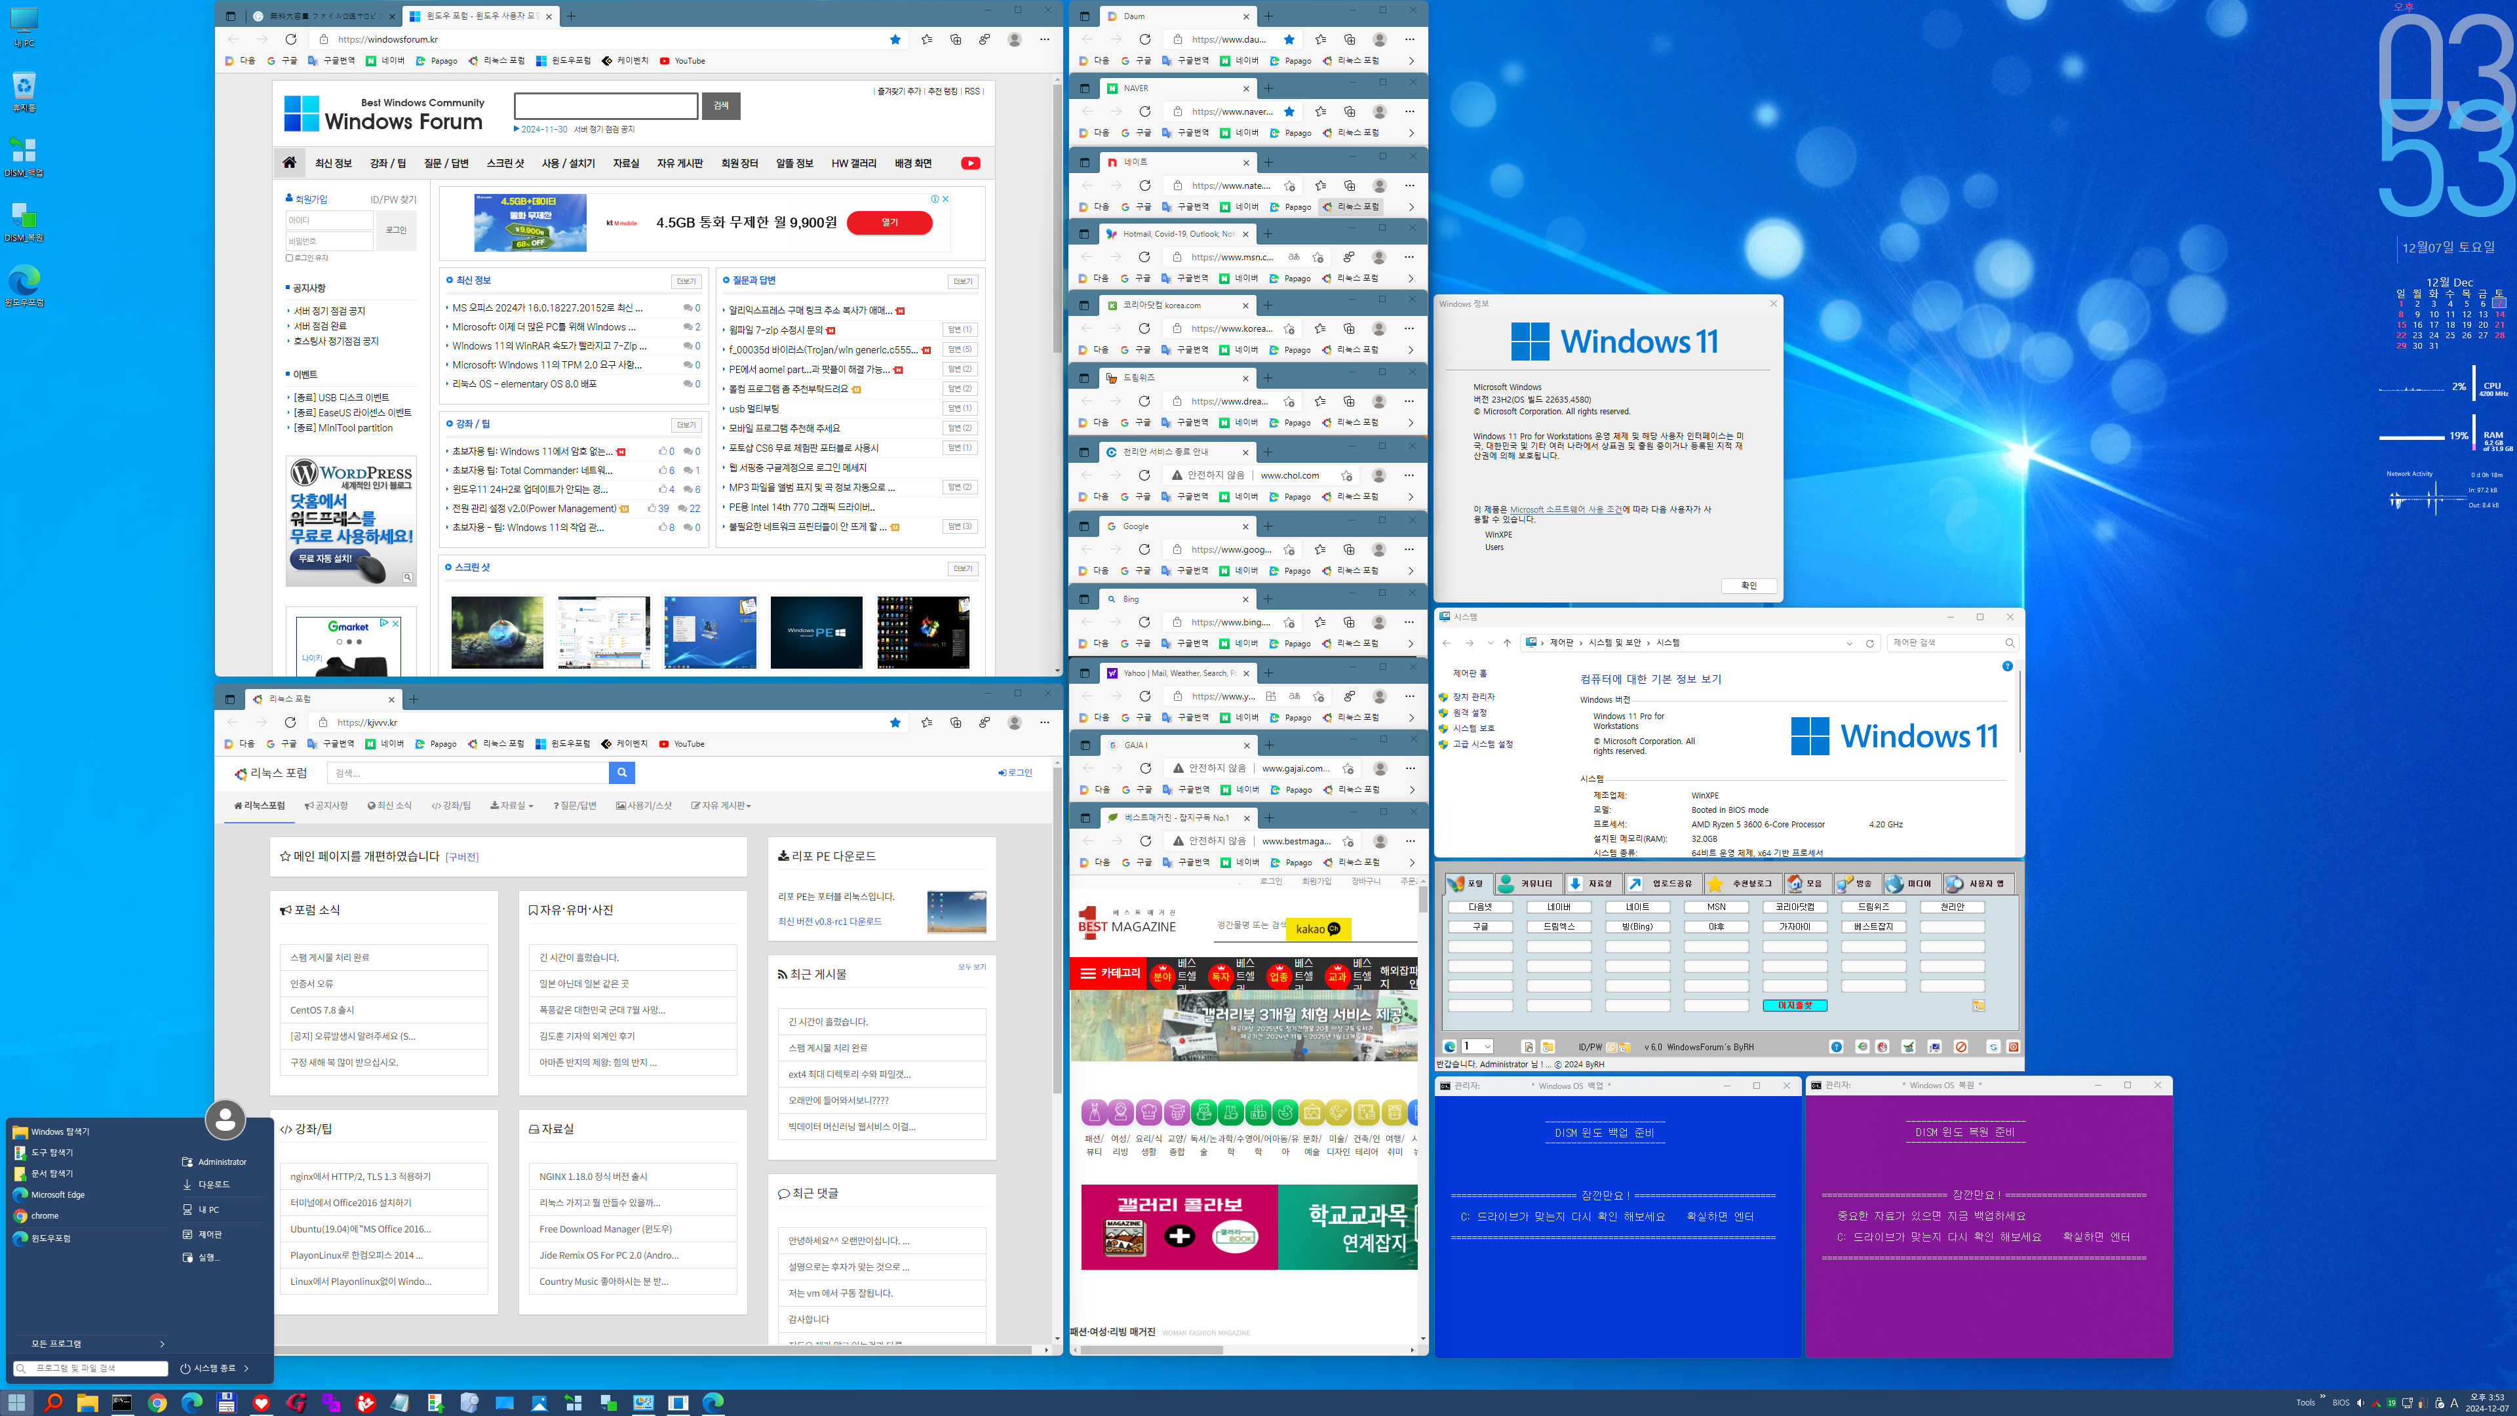This screenshot has height=1416, width=2517.
Task: Select the DISM_백업 desktop icon
Action: 24,157
